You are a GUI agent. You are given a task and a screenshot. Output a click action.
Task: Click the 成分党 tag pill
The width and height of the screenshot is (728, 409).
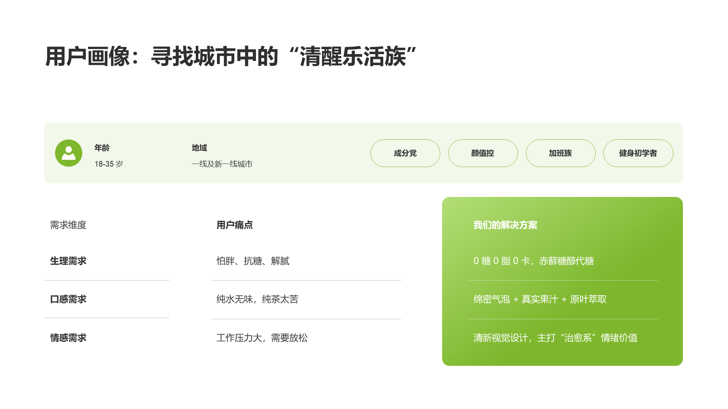point(405,153)
